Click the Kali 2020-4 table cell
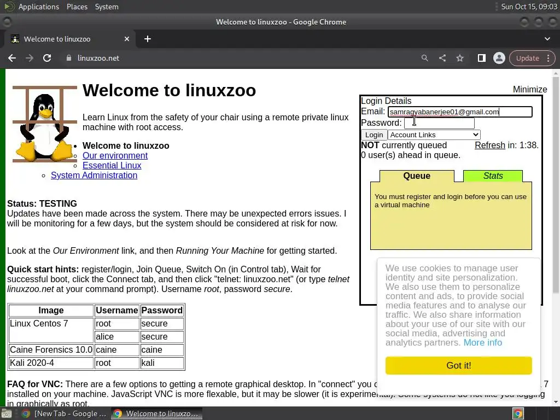 (51, 363)
